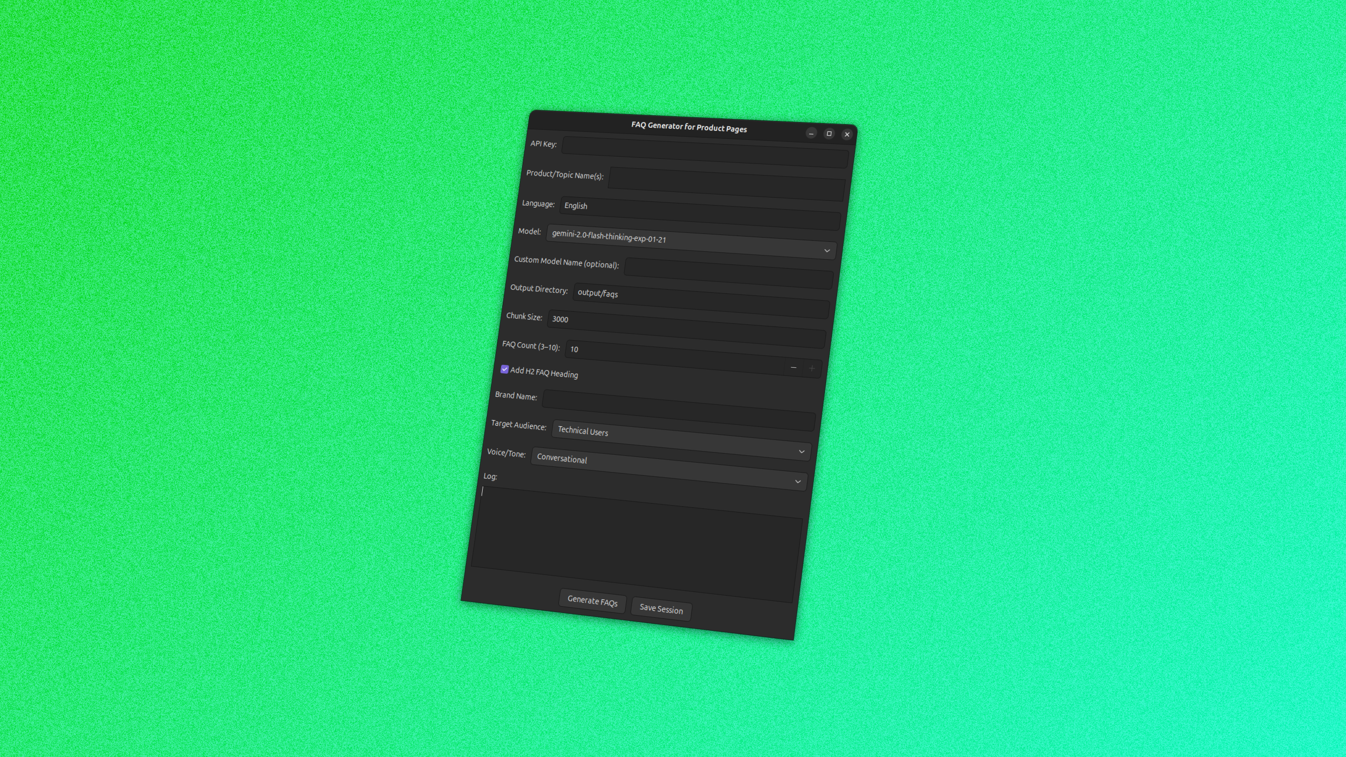Expand the dropdown below the Log label
Screen dimensions: 1346x757
coord(797,482)
